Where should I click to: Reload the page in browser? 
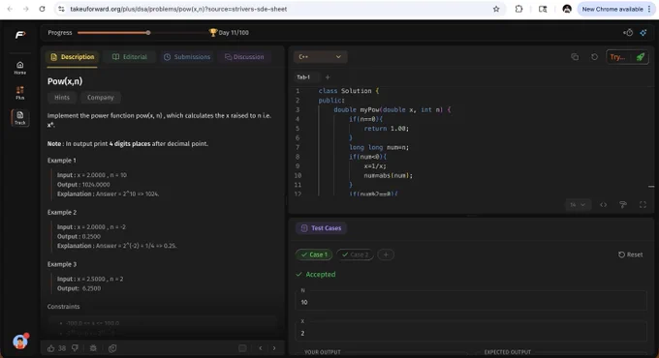coord(42,9)
